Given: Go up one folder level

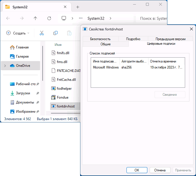Looking at the screenshot, I should 35,18.
